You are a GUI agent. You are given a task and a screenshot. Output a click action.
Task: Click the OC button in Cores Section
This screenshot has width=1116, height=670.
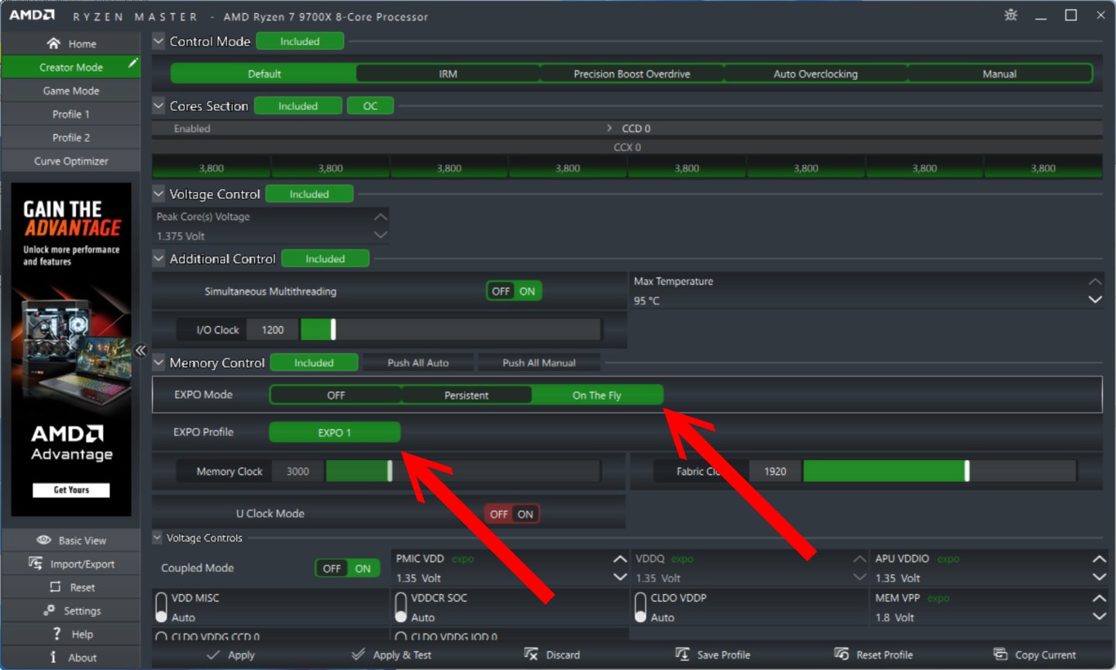point(370,105)
